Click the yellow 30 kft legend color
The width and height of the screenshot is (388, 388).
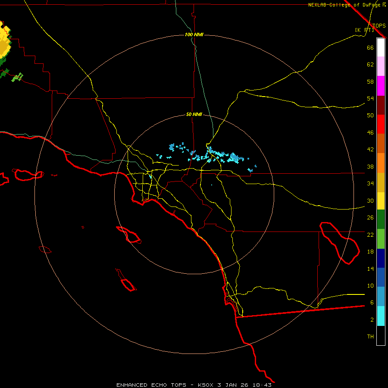[381, 200]
